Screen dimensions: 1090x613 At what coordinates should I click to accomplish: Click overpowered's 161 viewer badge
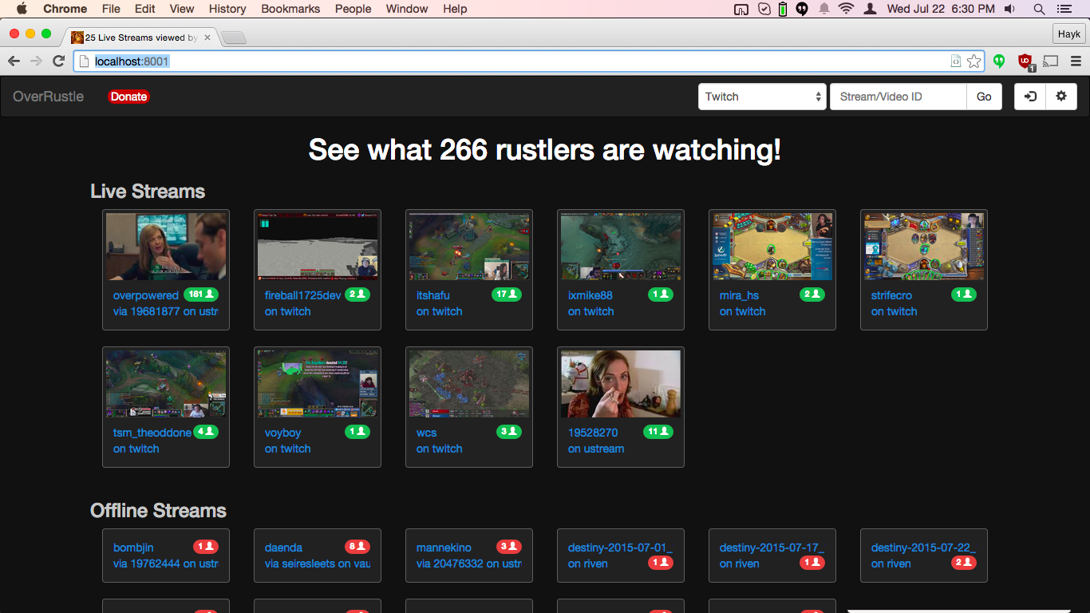(x=201, y=295)
